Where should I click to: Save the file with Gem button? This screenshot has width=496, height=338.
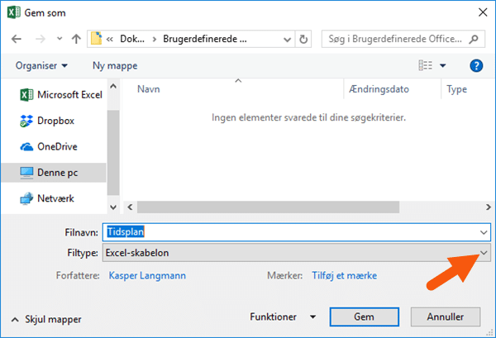[364, 317]
